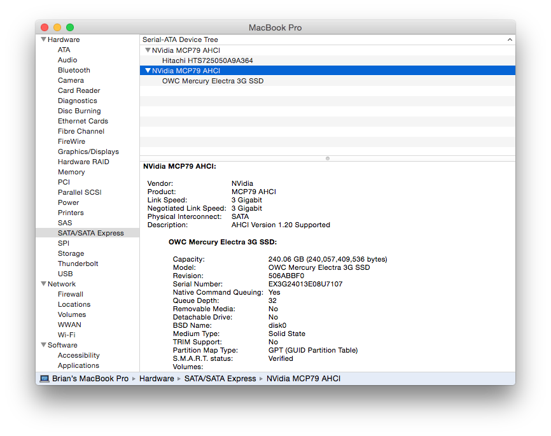Click the sort chevron in Serial-ATA Device Tree header
Viewport: 551px width, 436px height.
(510, 39)
